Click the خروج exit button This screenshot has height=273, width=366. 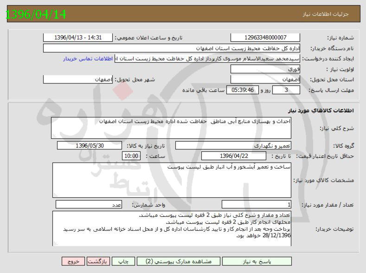tap(73, 261)
